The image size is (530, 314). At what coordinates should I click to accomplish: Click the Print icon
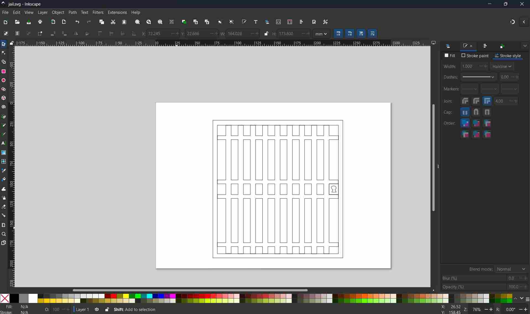click(x=40, y=22)
